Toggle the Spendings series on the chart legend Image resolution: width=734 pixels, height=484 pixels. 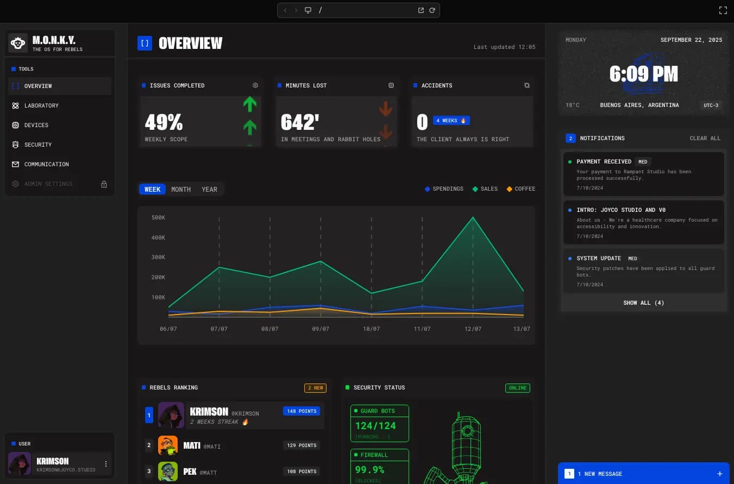tap(444, 189)
